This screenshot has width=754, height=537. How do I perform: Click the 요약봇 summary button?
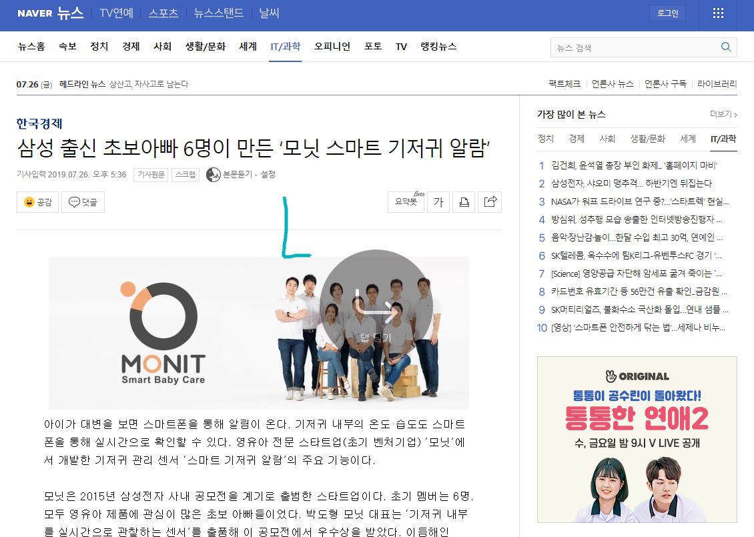406,202
